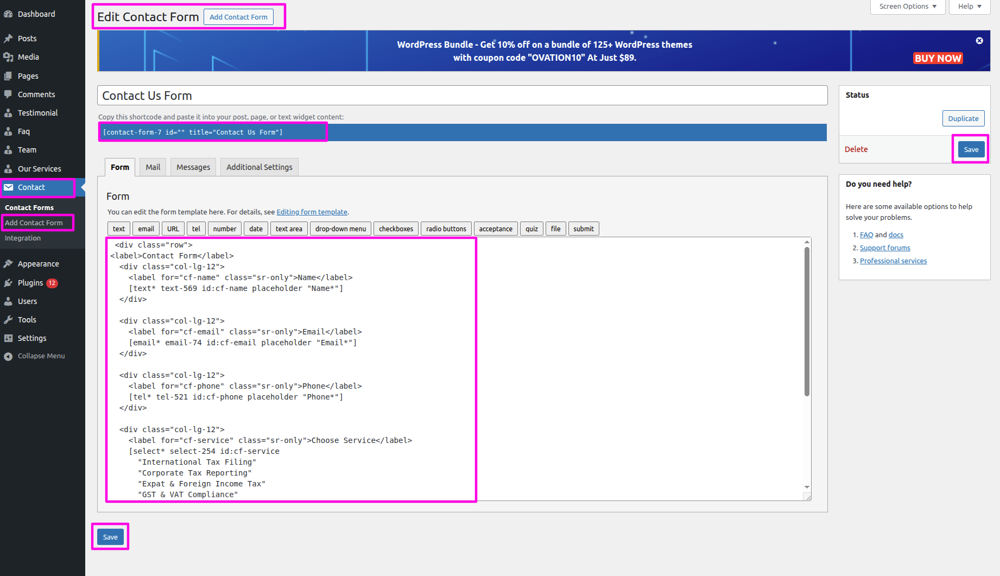This screenshot has width=1000, height=576.
Task: Click the Posts pushpin icon
Action: [8, 39]
